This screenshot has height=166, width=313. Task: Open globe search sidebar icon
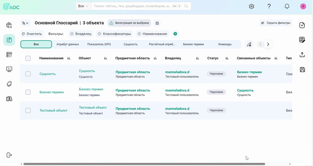[x=9, y=25]
